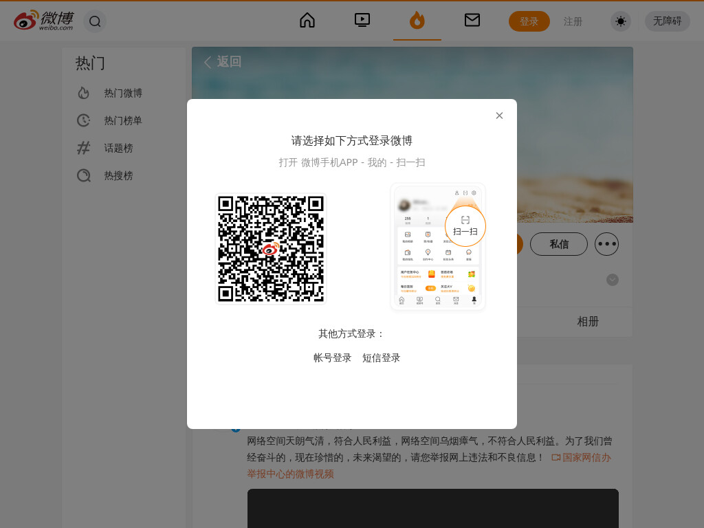This screenshot has height=528, width=704.
Task: Click the 返回 back link
Action: 223,61
